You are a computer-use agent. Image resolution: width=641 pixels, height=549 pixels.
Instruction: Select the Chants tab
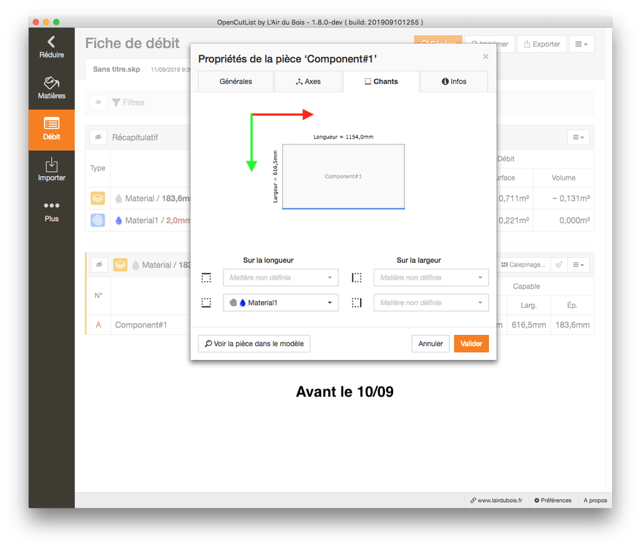pyautogui.click(x=381, y=81)
